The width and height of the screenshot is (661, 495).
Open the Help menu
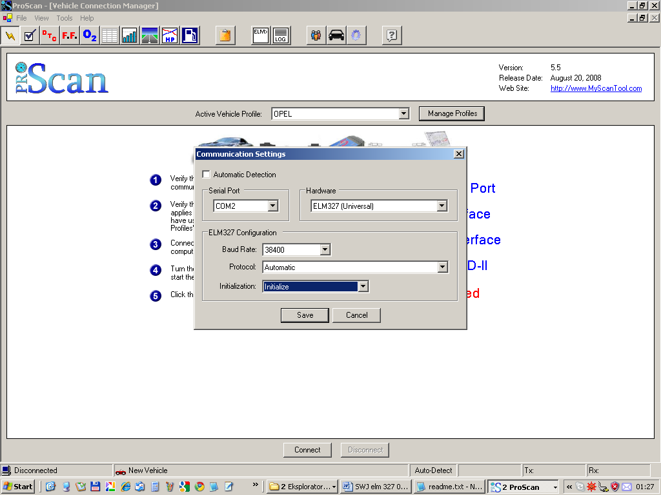[x=87, y=18]
